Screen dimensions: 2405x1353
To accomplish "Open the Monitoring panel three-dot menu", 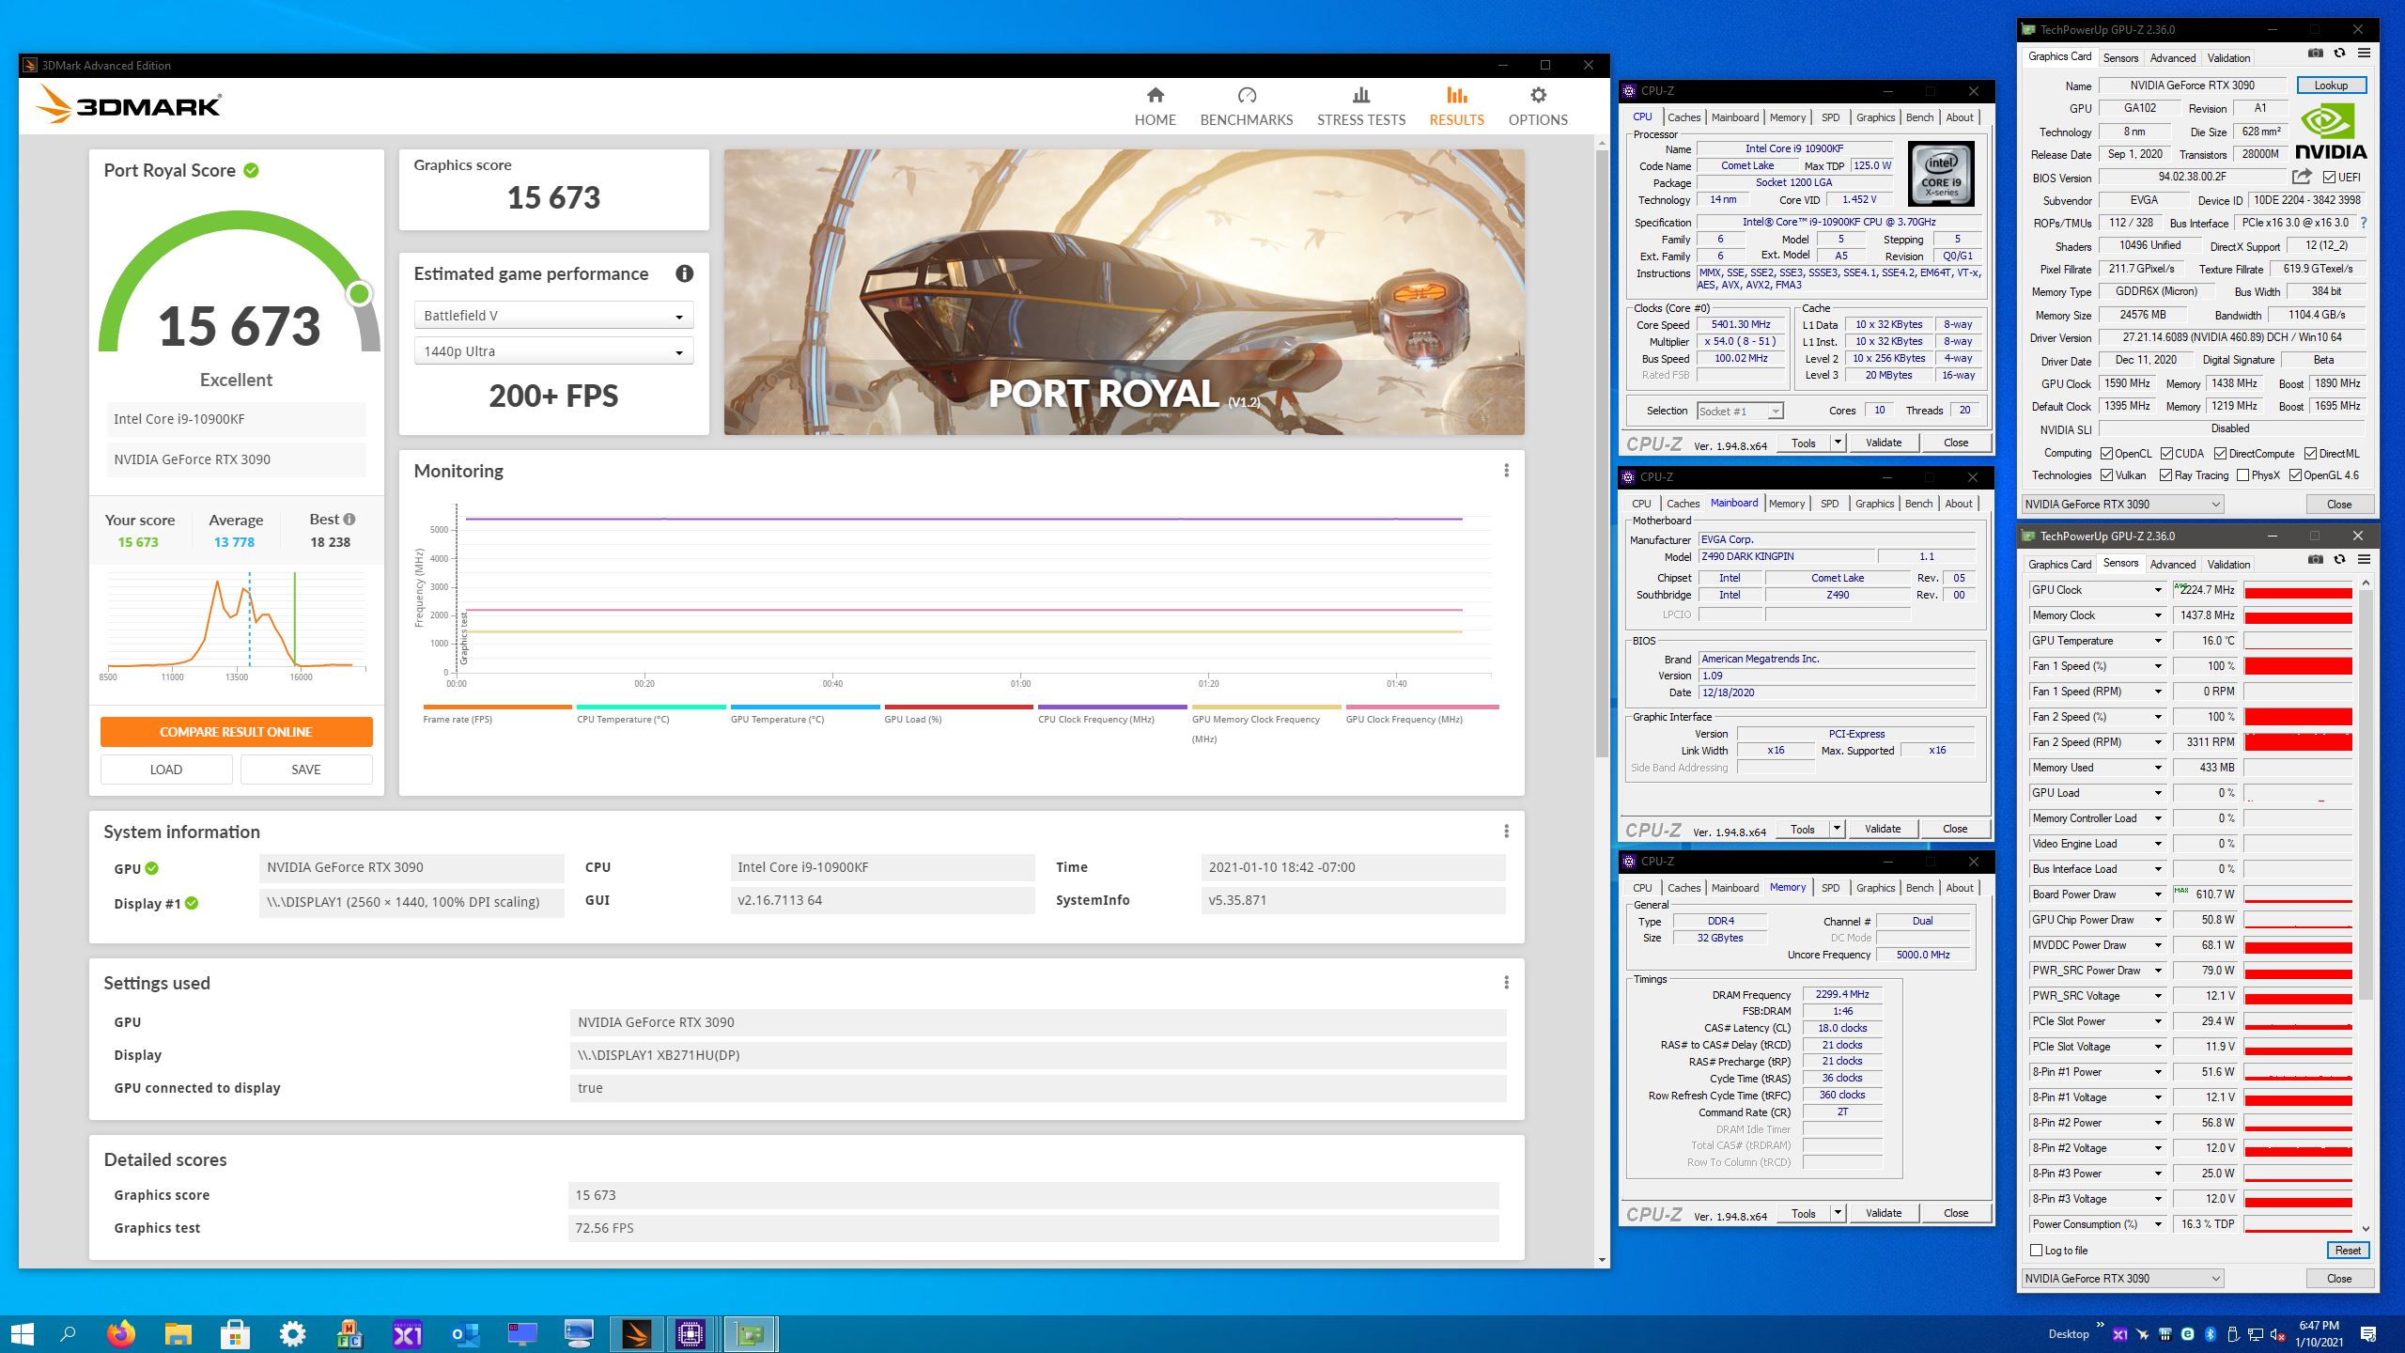I will (1506, 471).
